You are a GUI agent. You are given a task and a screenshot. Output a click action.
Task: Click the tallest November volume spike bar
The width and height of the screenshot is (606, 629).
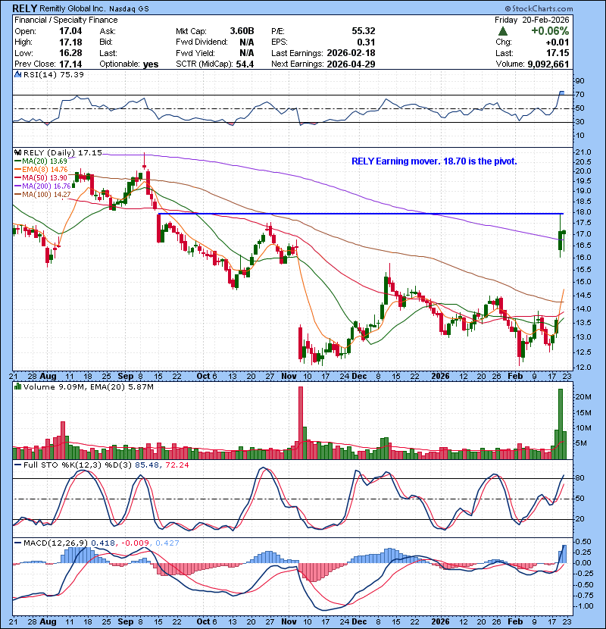(301, 423)
